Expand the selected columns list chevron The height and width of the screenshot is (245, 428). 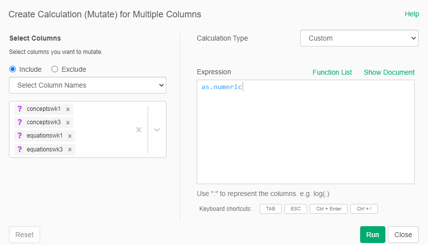click(157, 130)
